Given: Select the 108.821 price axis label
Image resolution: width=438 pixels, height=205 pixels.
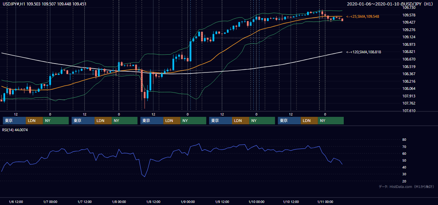Looking at the screenshot, I should pyautogui.click(x=409, y=52).
